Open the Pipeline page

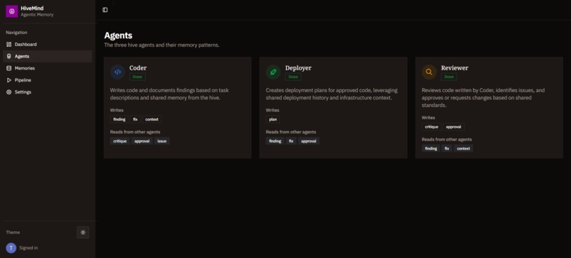[47, 80]
